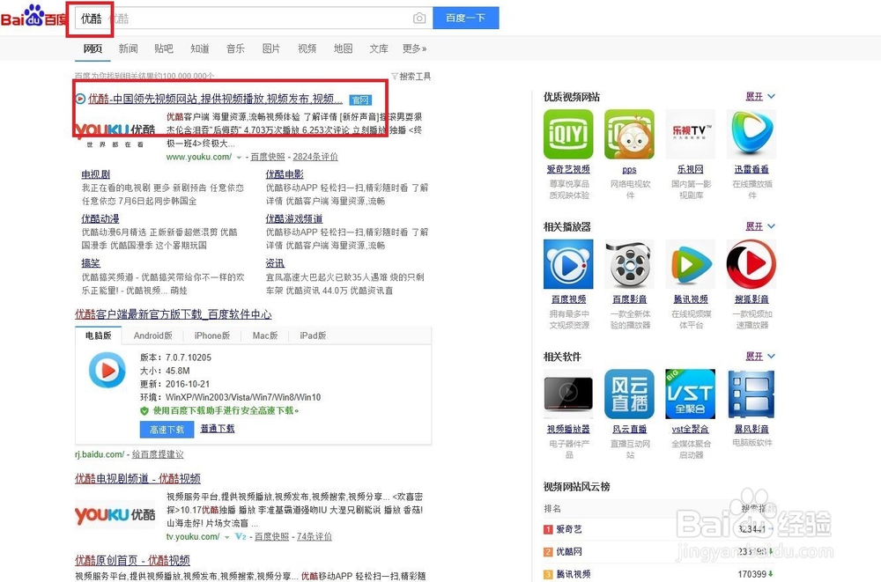The image size is (881, 582).
Task: Switch to 知道 tab
Action: pos(199,49)
